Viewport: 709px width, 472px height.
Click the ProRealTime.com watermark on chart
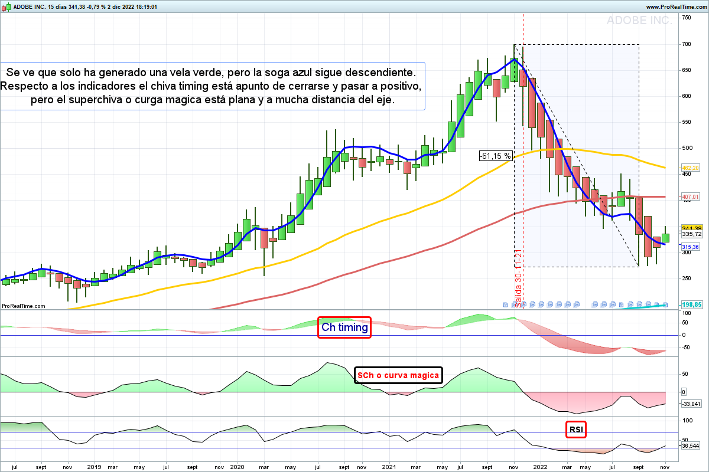(x=23, y=306)
